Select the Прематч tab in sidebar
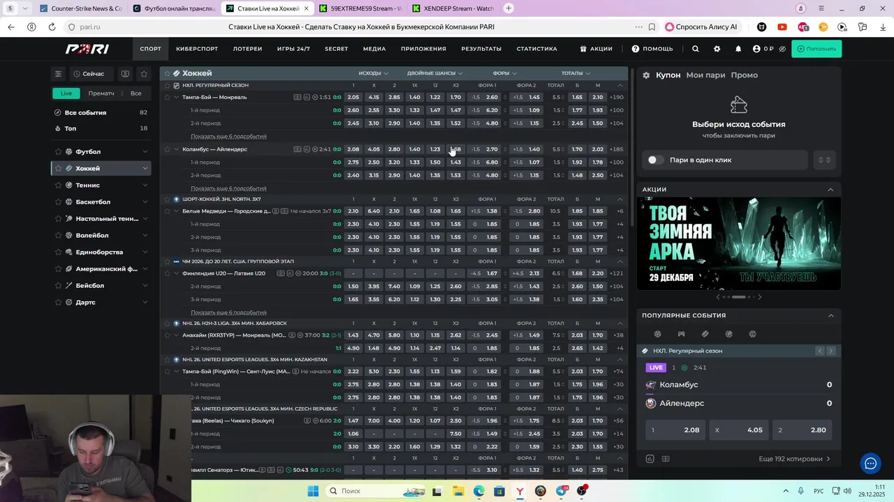This screenshot has height=502, width=894. pyautogui.click(x=101, y=93)
